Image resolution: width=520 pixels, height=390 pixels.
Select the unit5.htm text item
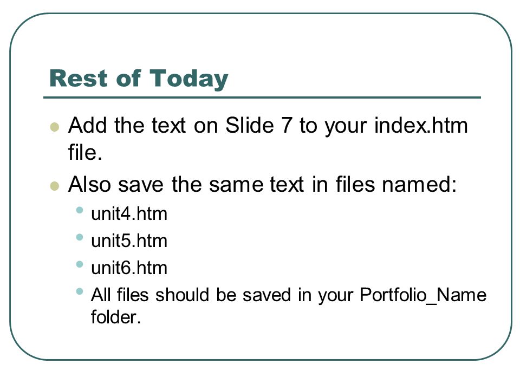coord(129,241)
